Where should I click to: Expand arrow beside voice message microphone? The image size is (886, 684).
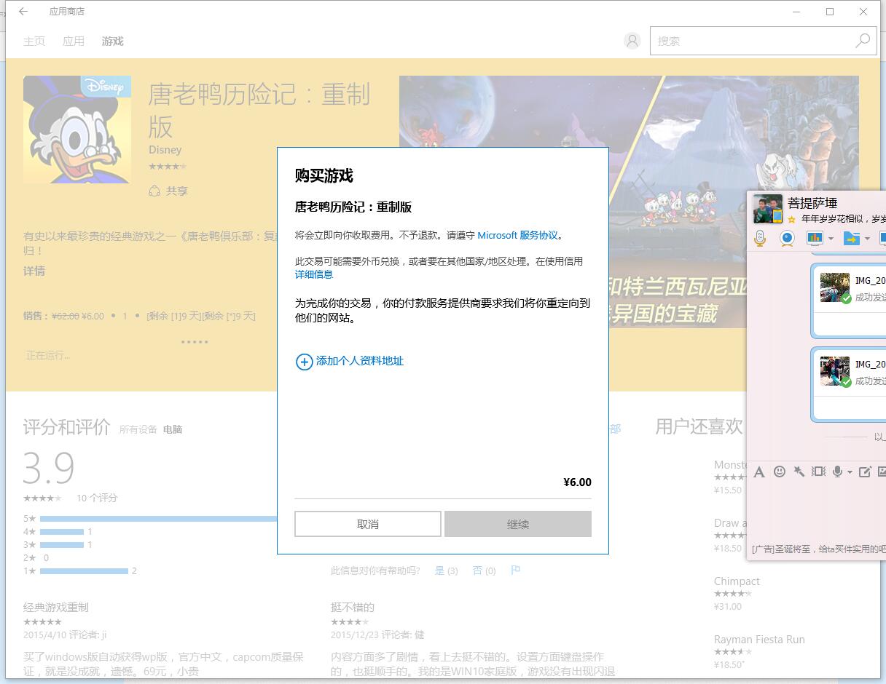click(850, 472)
